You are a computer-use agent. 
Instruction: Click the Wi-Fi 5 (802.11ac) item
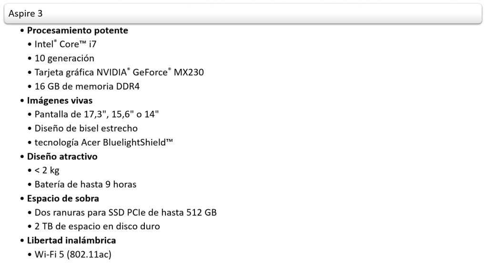(73, 255)
